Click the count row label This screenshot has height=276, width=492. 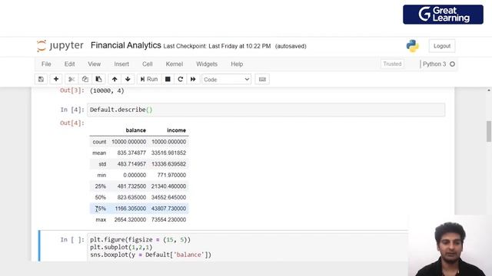point(99,142)
